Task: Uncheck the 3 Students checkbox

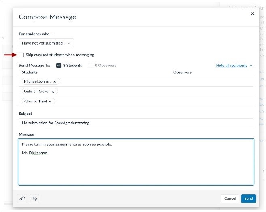Action: 59,66
